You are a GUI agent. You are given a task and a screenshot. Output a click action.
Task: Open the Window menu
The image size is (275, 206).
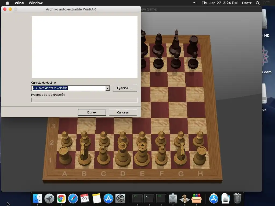[36, 3]
